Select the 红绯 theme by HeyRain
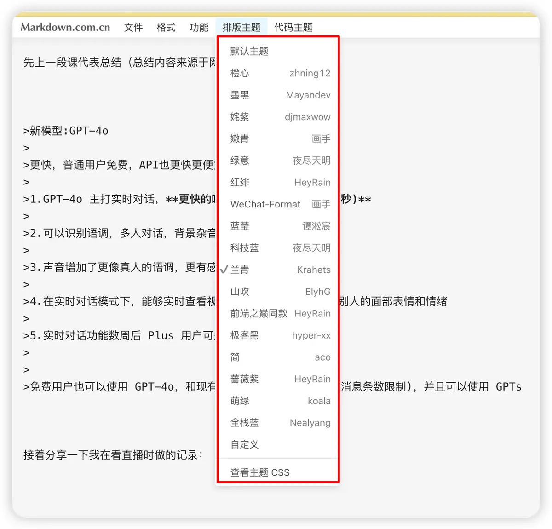Image resolution: width=552 pixels, height=529 pixels. (278, 182)
